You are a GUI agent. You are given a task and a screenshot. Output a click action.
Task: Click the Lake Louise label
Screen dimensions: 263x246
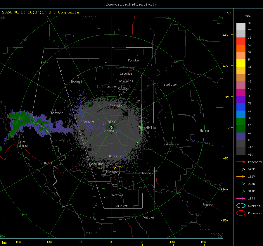[x=23, y=144]
